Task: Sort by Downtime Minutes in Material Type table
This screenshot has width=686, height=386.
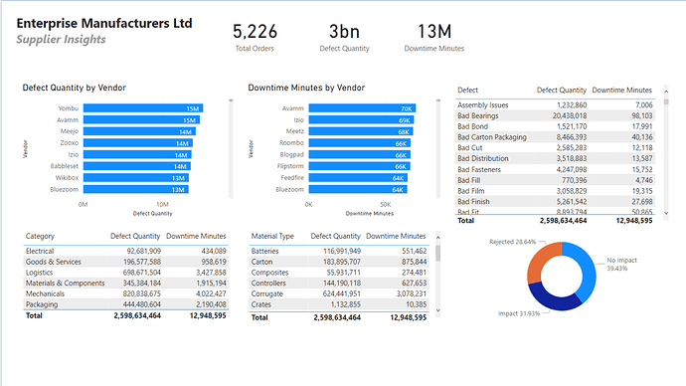Action: pos(396,236)
